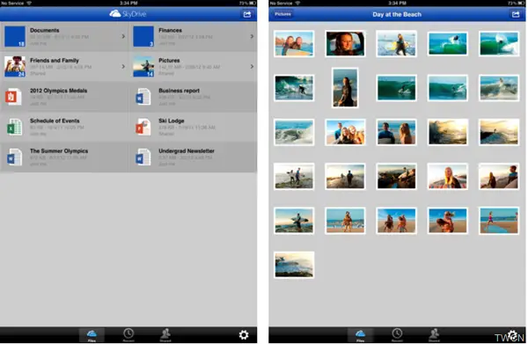Image resolution: width=528 pixels, height=344 pixels.
Task: Go back using the Pictures button
Action: point(282,14)
